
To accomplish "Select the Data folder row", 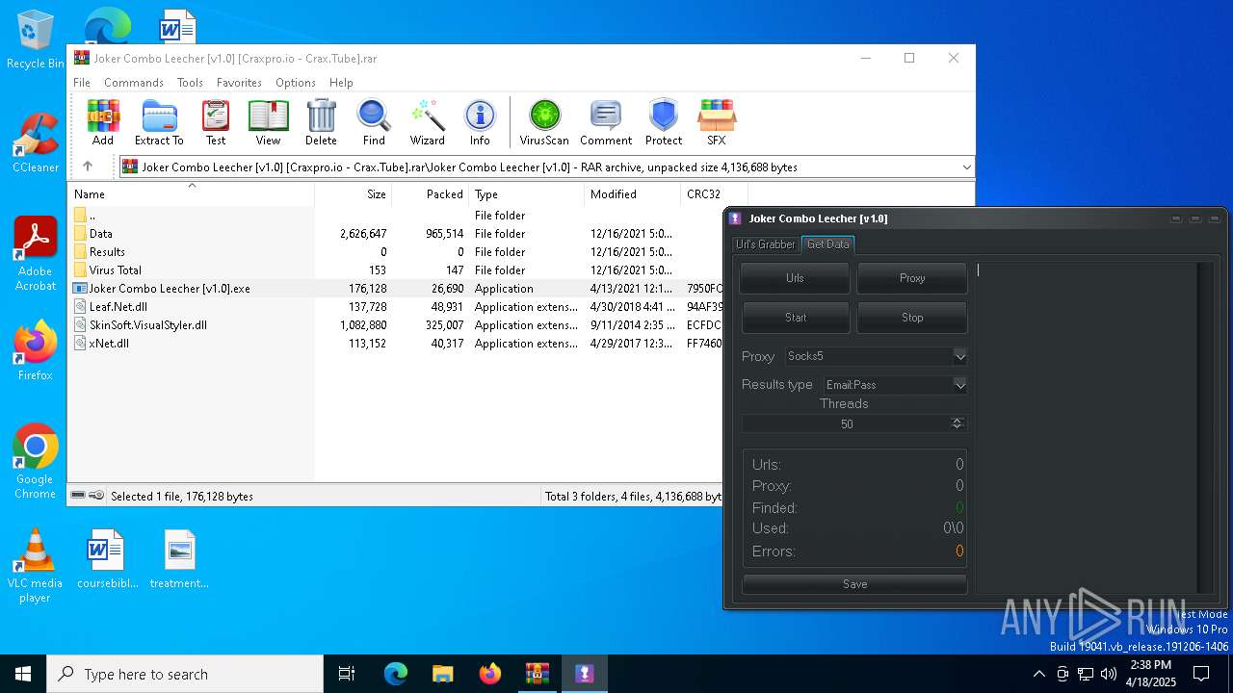I will pos(395,234).
